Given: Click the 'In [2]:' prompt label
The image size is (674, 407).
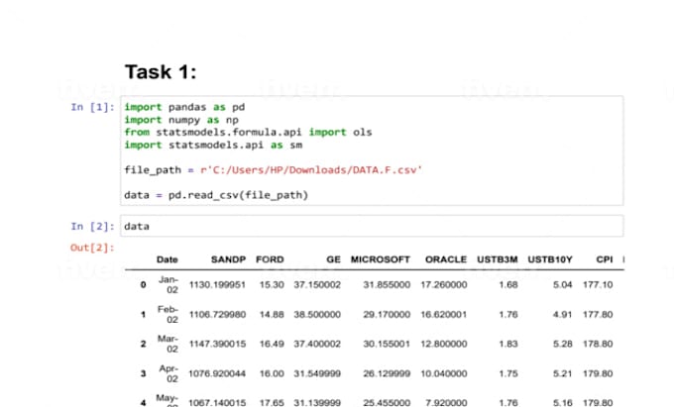Looking at the screenshot, I should click(x=93, y=226).
